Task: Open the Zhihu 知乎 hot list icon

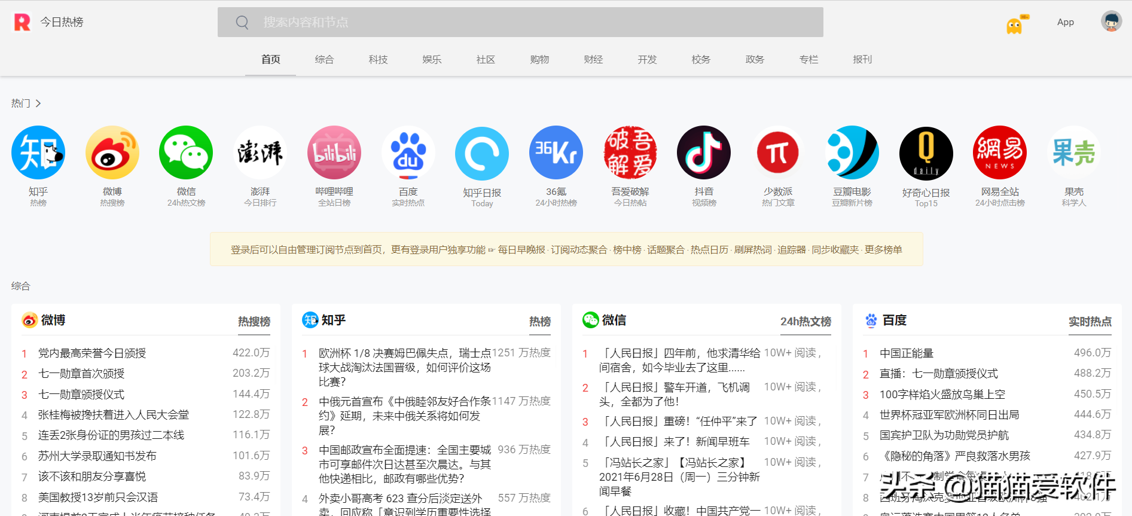Action: [x=38, y=152]
